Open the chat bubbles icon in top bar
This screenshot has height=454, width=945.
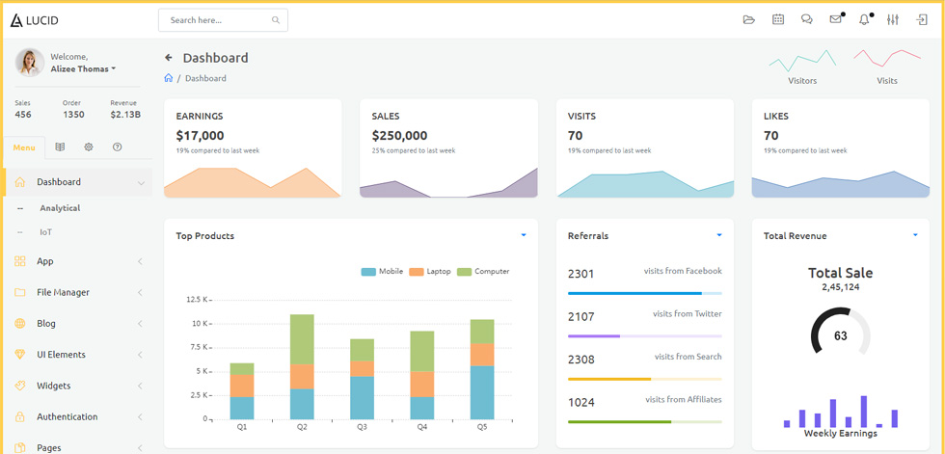(806, 20)
